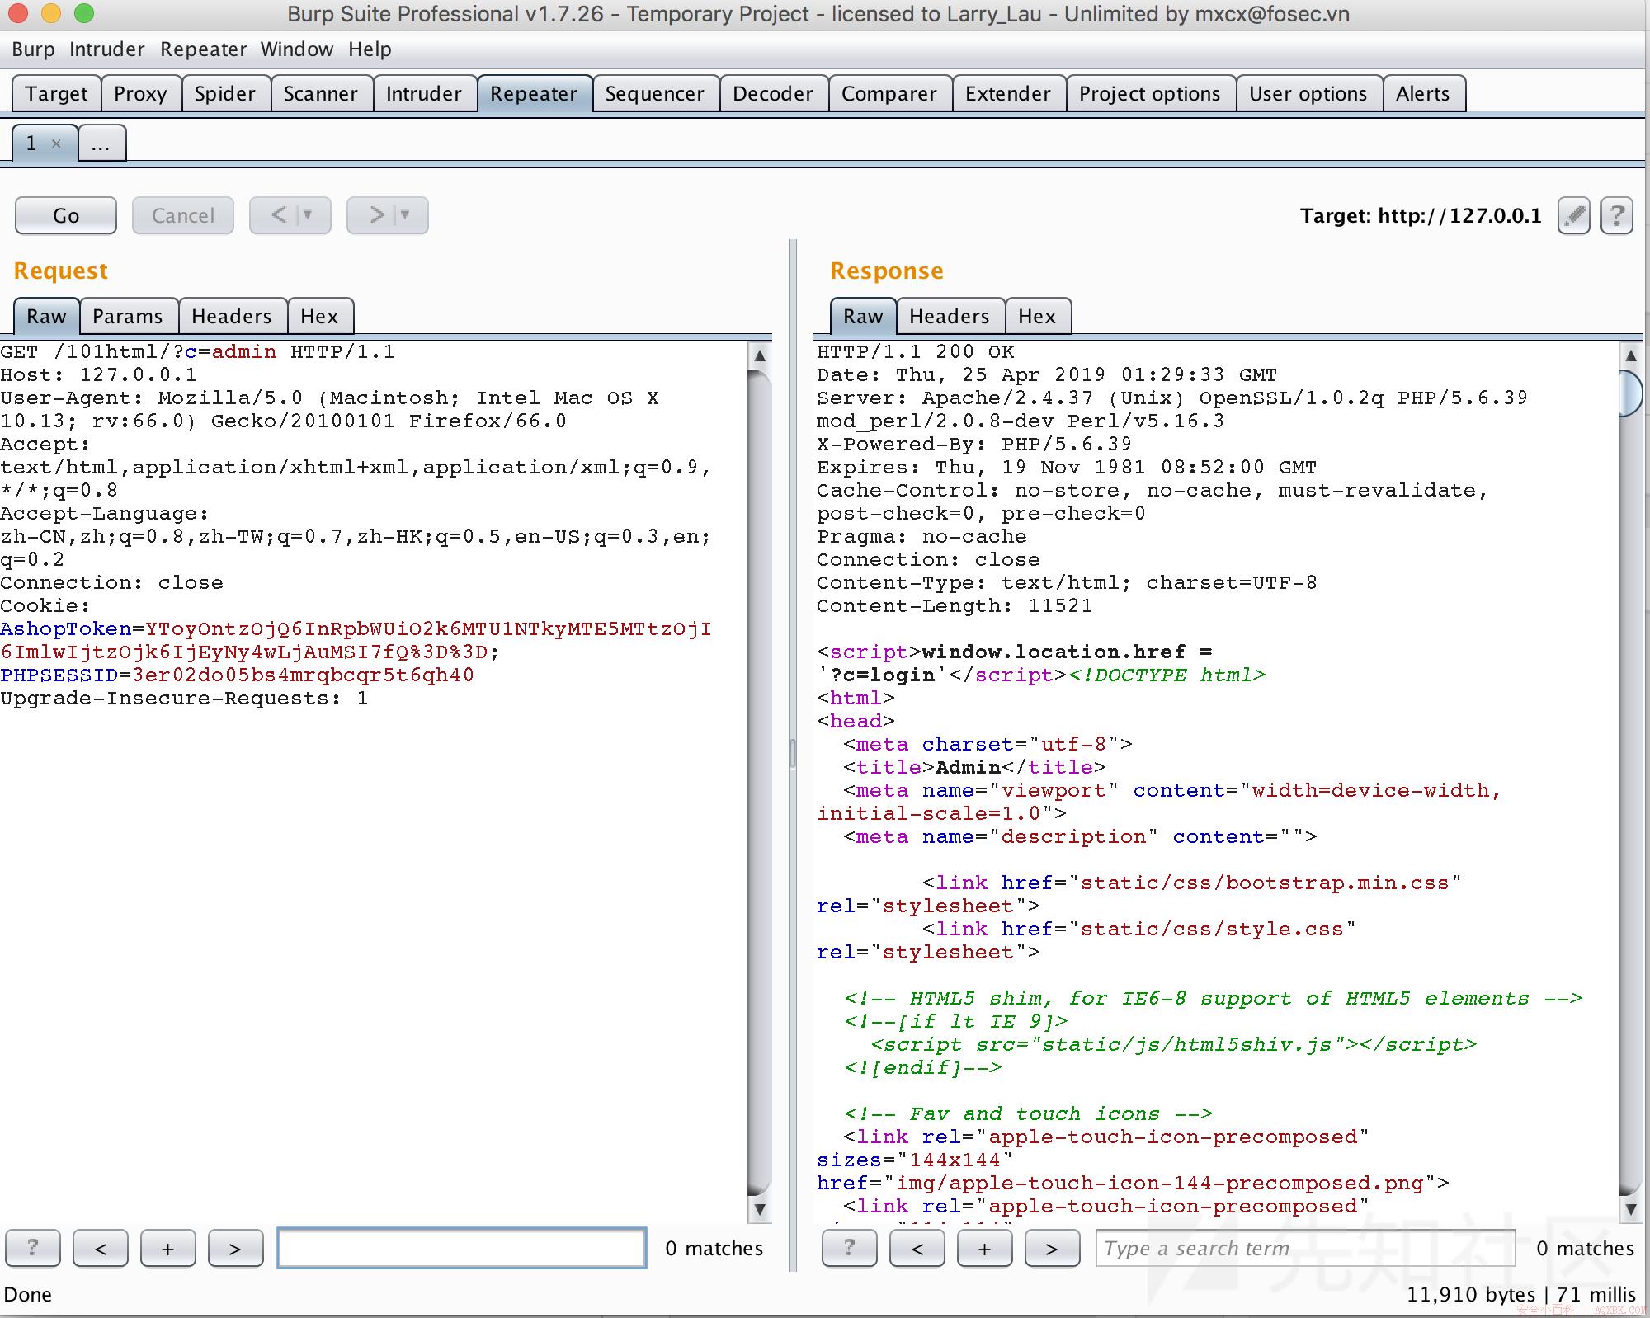Select the Repeater tab
The width and height of the screenshot is (1650, 1318).
[x=534, y=94]
